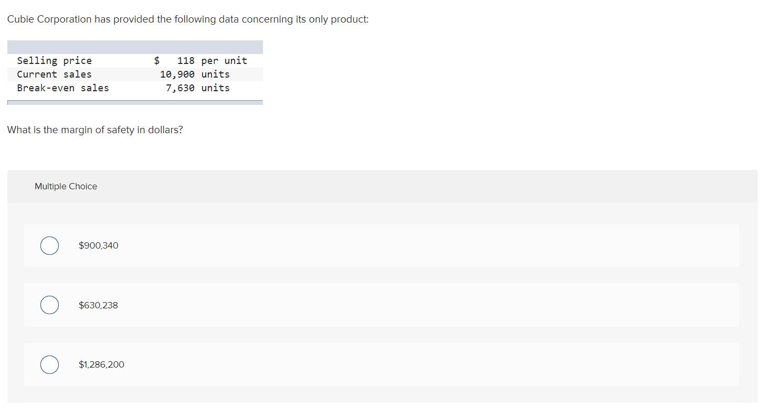Click the Selling price row label
The width and height of the screenshot is (763, 409).
coord(54,61)
